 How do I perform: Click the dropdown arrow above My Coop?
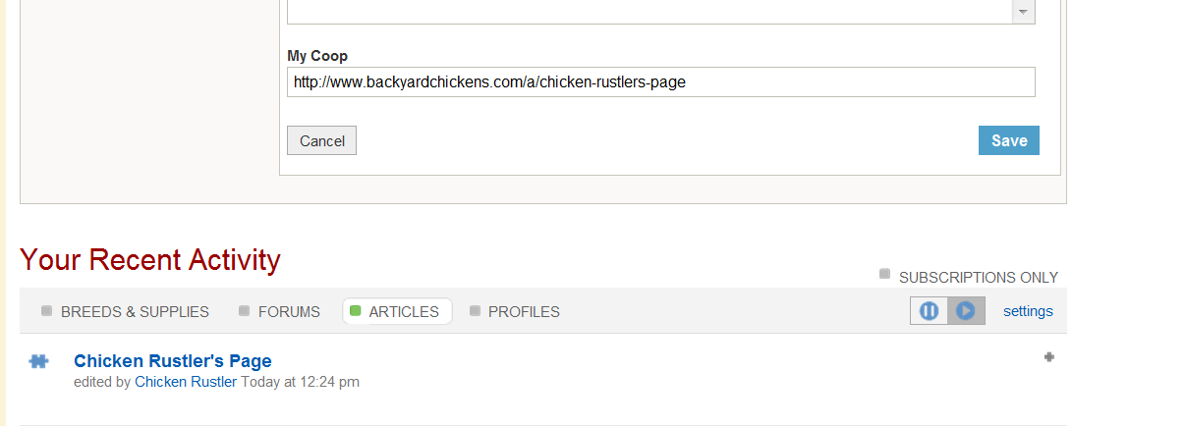(1023, 12)
